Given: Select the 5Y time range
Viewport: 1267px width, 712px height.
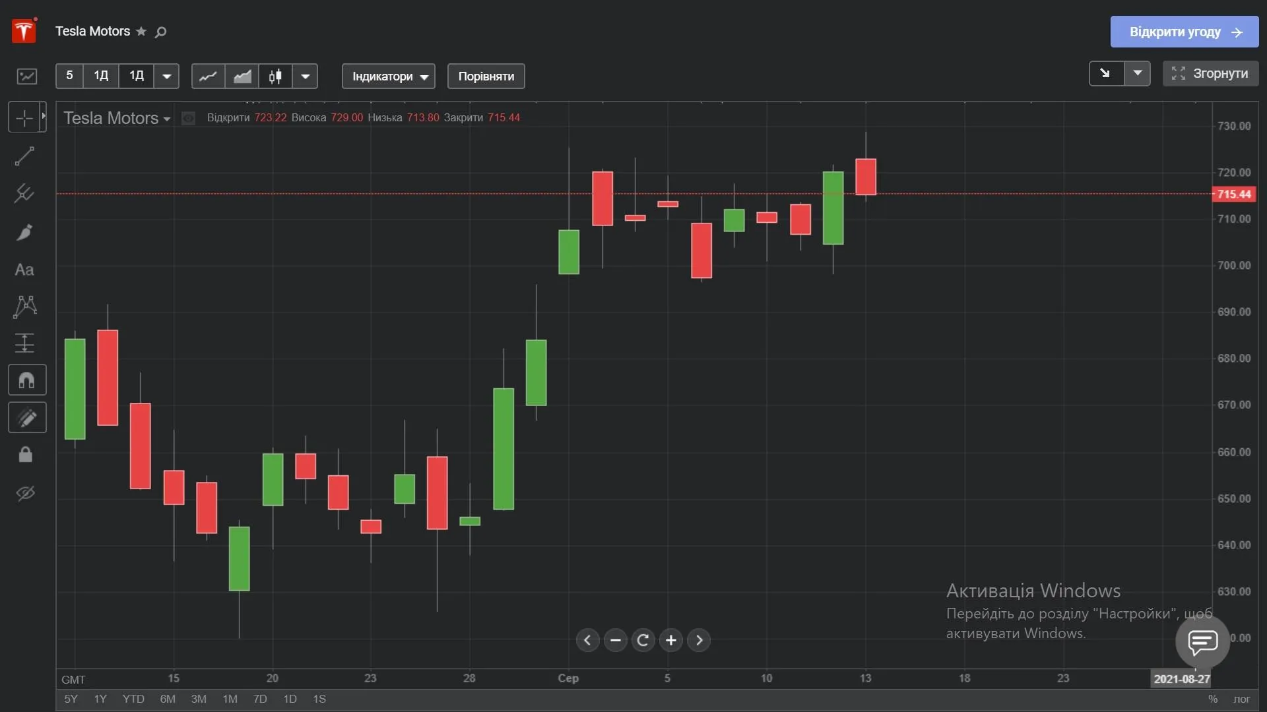Looking at the screenshot, I should coord(71,699).
